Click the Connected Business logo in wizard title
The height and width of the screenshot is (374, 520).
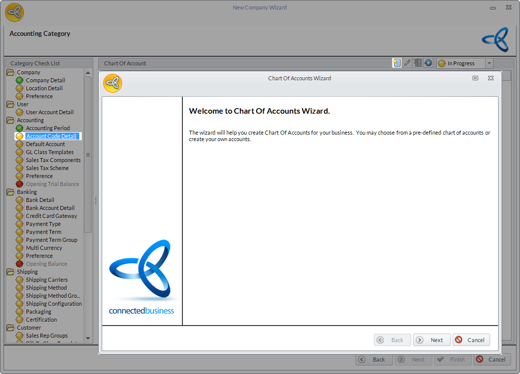(113, 83)
